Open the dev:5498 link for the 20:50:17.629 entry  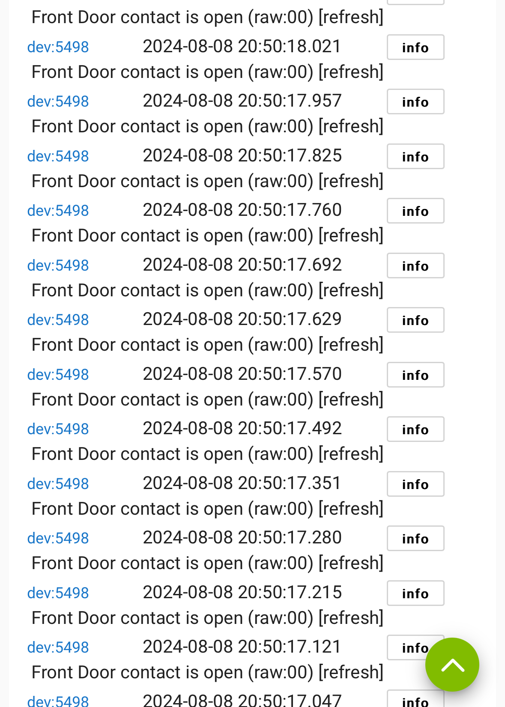click(58, 320)
